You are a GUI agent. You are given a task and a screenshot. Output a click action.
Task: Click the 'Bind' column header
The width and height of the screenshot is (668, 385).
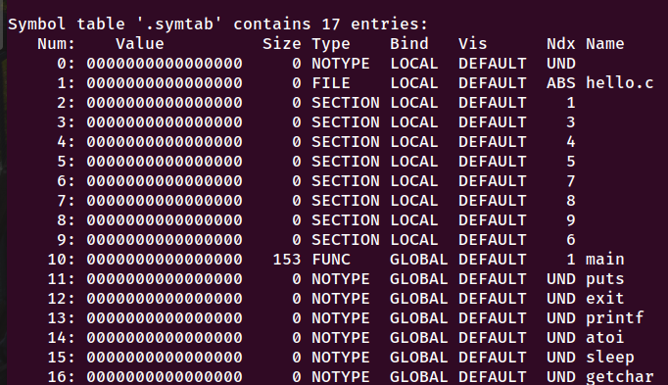pyautogui.click(x=409, y=44)
